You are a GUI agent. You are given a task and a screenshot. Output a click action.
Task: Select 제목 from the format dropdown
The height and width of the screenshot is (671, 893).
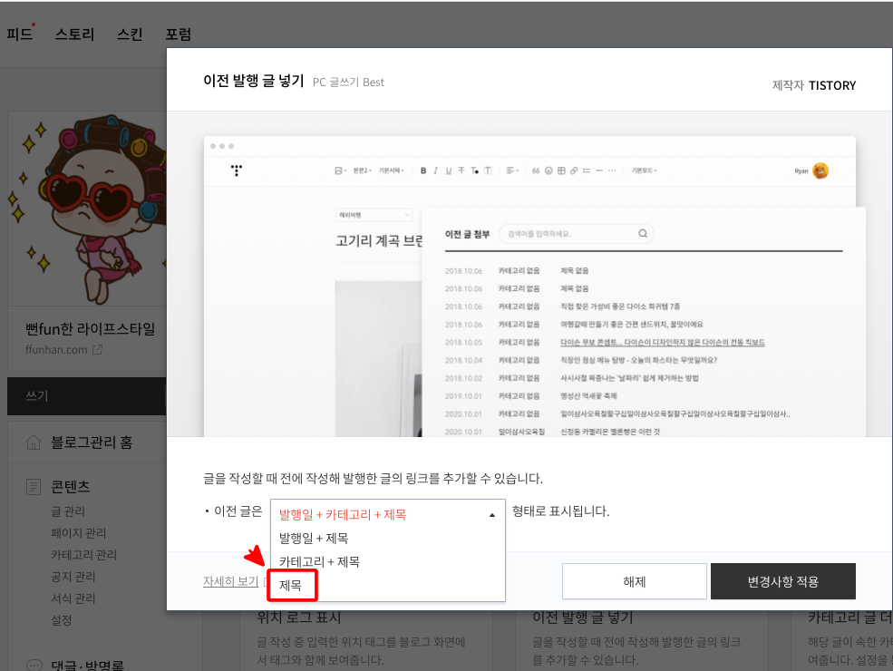coord(292,587)
